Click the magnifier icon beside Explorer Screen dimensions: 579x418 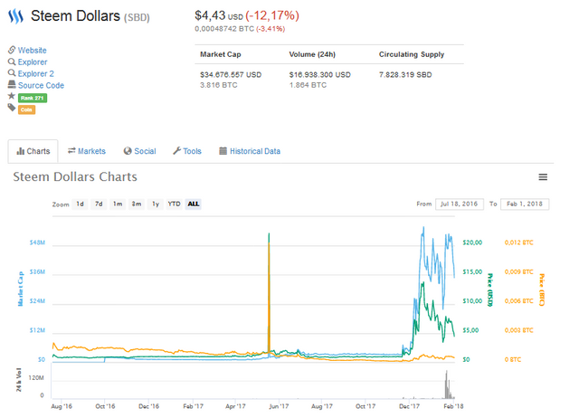pyautogui.click(x=12, y=62)
